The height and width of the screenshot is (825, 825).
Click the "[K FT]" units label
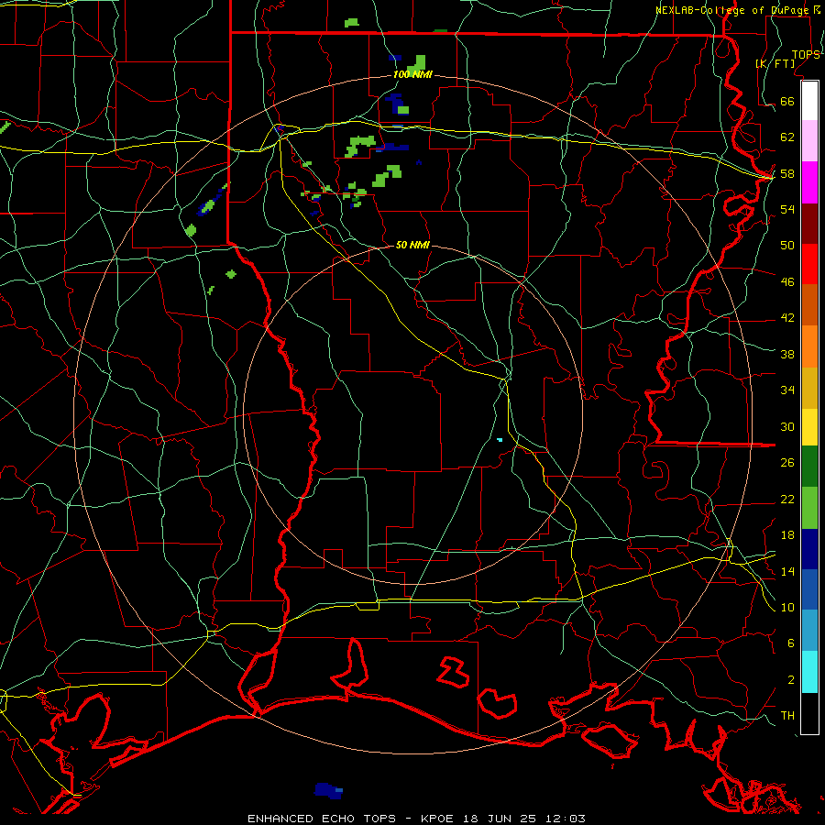[x=775, y=63]
